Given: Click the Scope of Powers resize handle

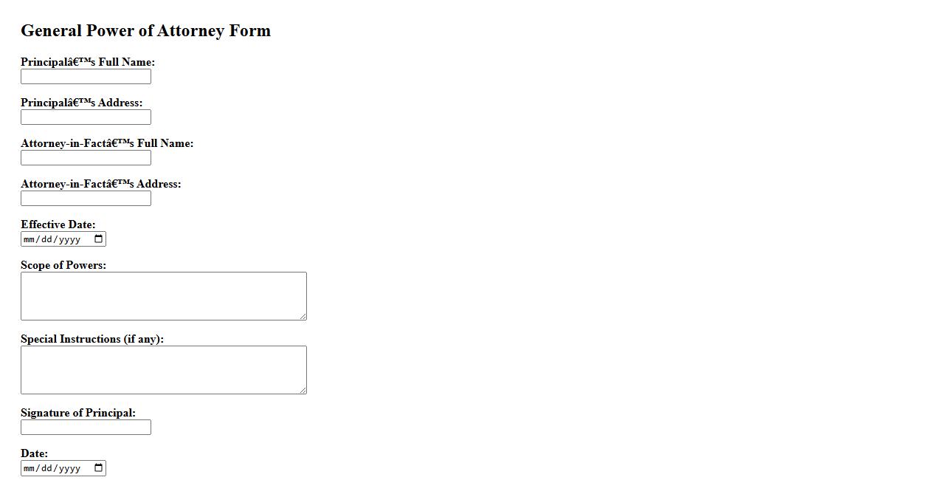Looking at the screenshot, I should pyautogui.click(x=303, y=316).
